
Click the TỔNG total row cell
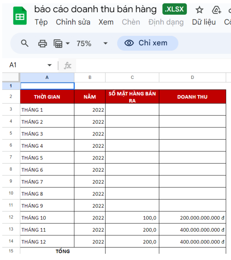pyautogui.click(x=63, y=251)
